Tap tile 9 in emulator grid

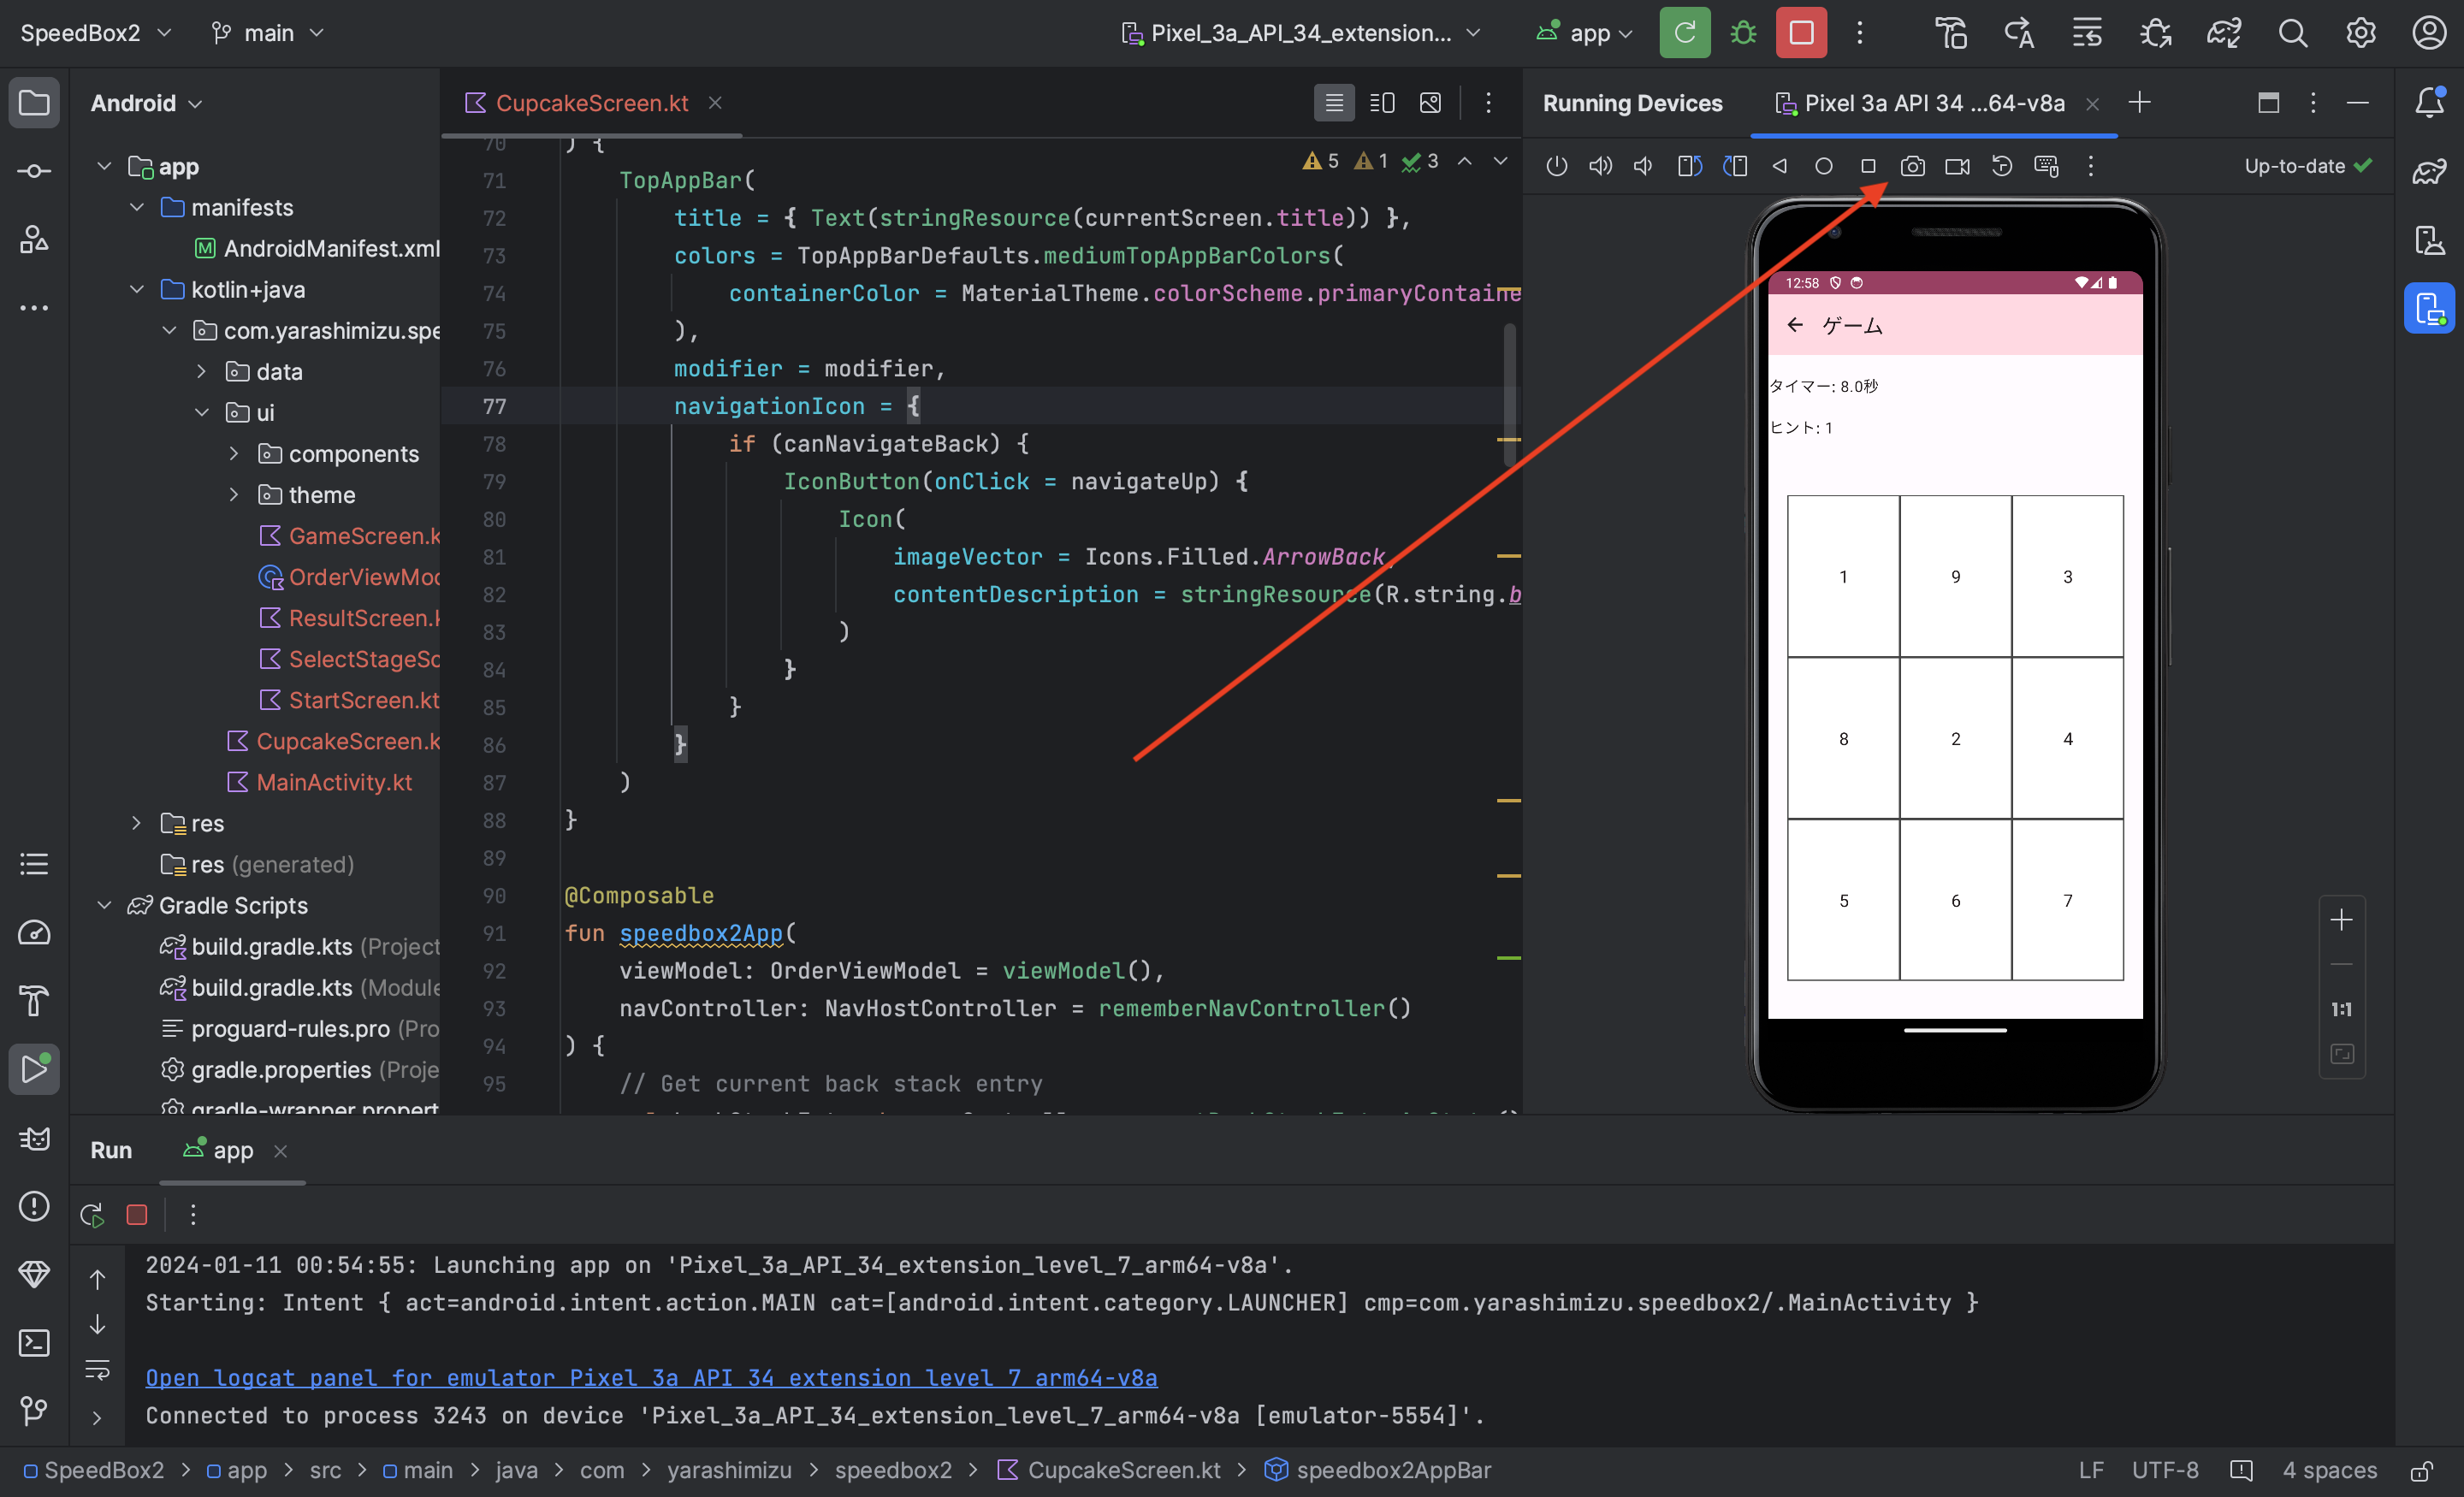click(1955, 577)
